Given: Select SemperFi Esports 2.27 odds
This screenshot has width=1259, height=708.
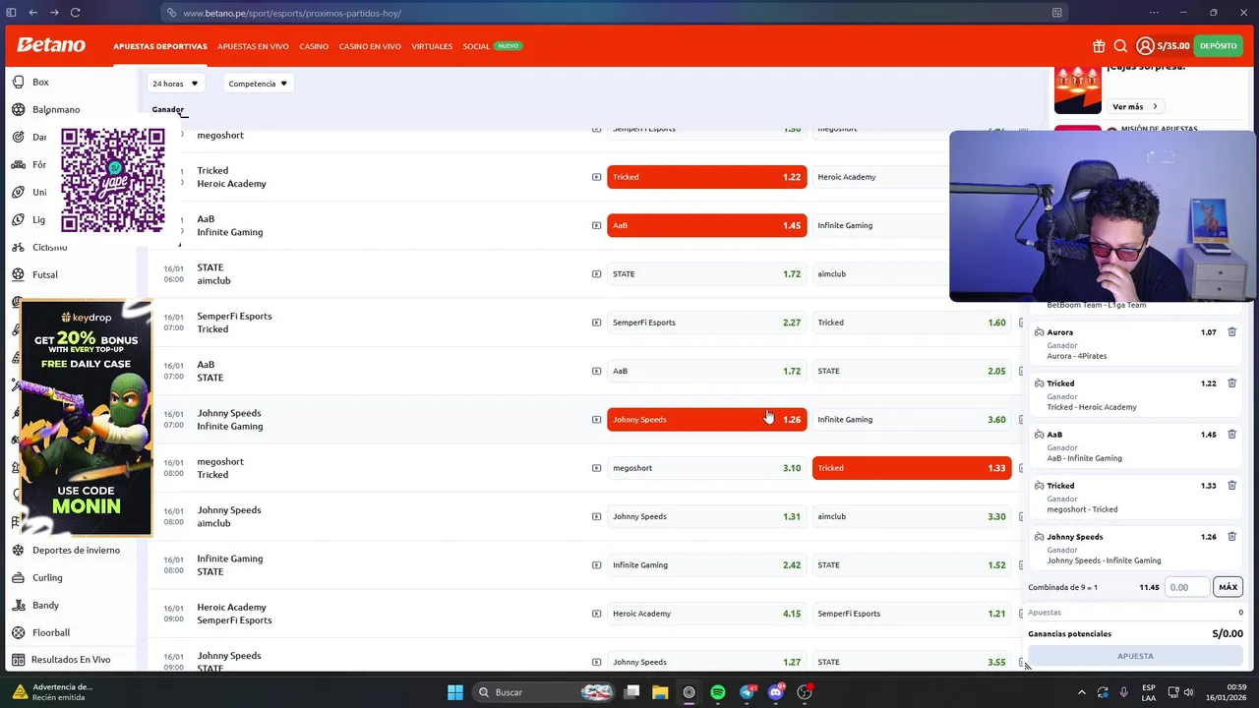Looking at the screenshot, I should [x=706, y=323].
